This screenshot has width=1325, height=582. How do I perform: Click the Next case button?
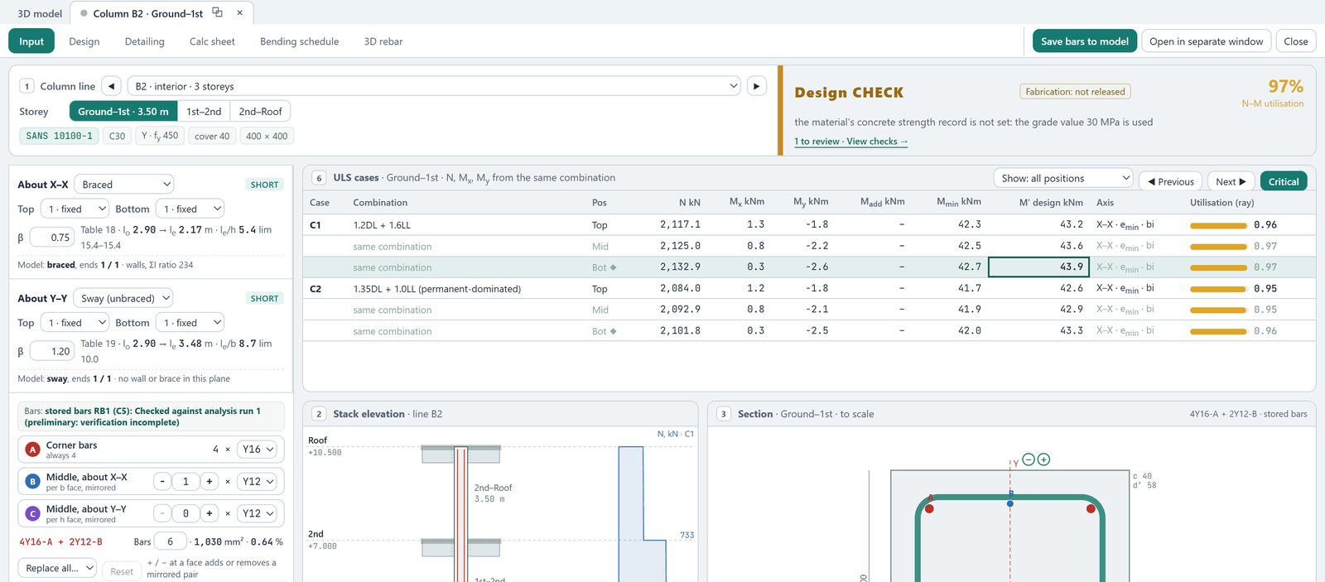1231,181
